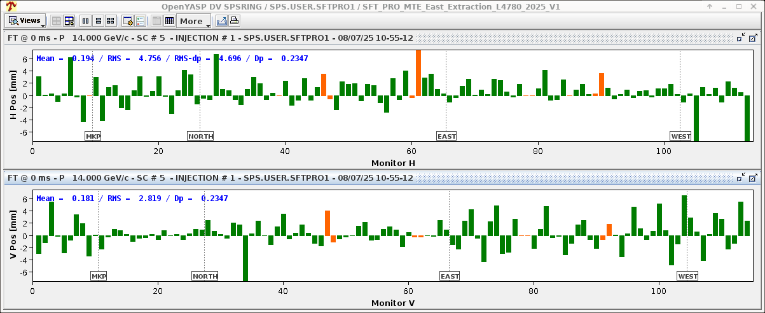The width and height of the screenshot is (765, 313).
Task: Select the four-pane grid layout icon
Action: pos(111,21)
